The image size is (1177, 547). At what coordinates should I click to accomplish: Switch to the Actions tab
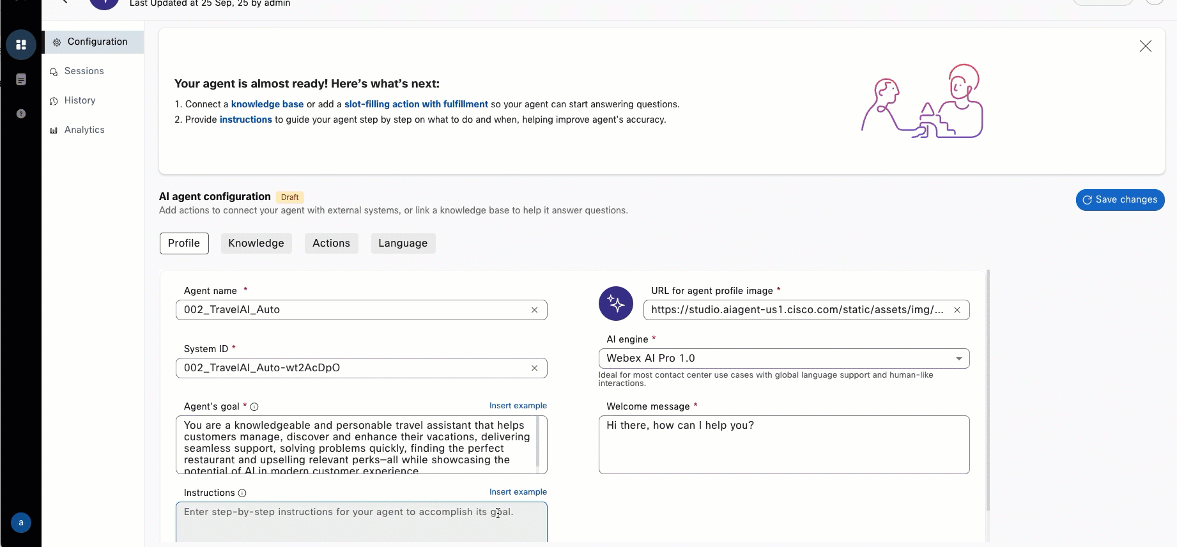(x=331, y=243)
